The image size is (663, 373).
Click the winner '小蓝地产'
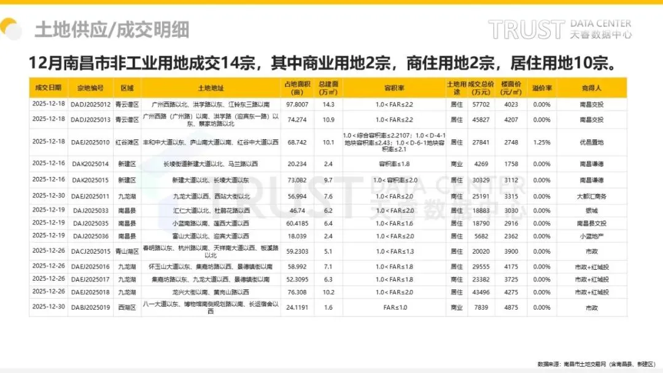coord(592,236)
